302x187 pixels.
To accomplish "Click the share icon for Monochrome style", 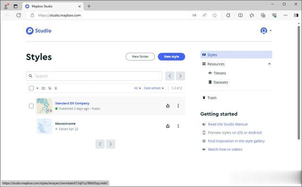I will click(x=168, y=126).
